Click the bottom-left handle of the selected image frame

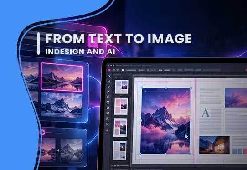140,154
